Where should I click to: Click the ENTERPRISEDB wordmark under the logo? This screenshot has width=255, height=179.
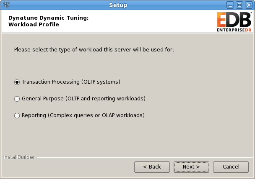point(234,30)
